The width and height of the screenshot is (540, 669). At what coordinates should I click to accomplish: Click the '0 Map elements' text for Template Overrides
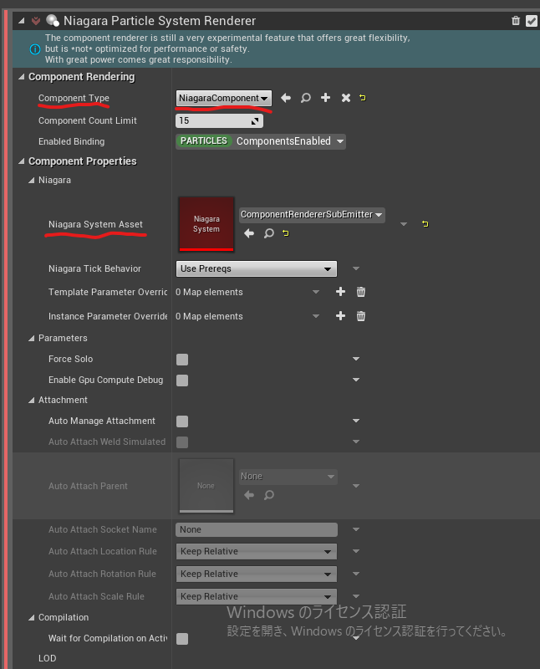coord(209,292)
